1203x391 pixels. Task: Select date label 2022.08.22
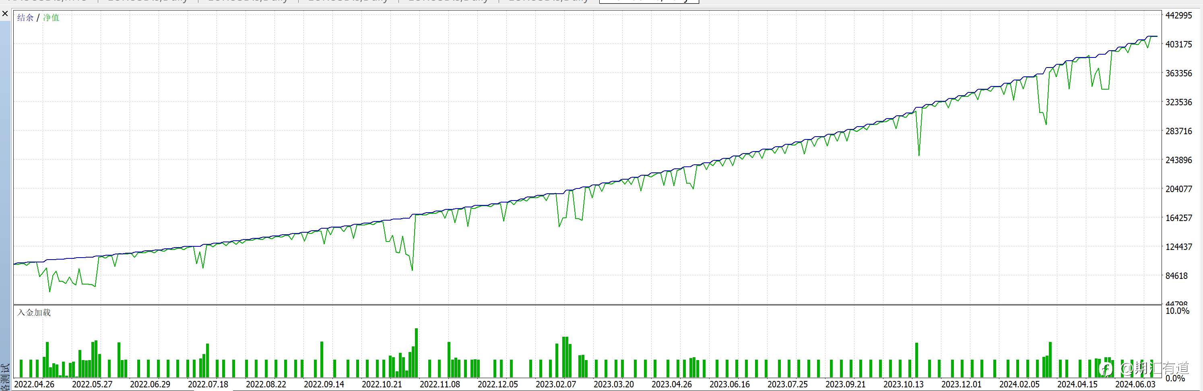click(266, 385)
